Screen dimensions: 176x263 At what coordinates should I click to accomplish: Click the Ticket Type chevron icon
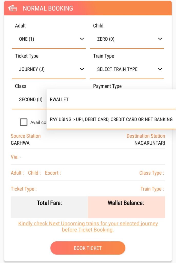pos(82,69)
